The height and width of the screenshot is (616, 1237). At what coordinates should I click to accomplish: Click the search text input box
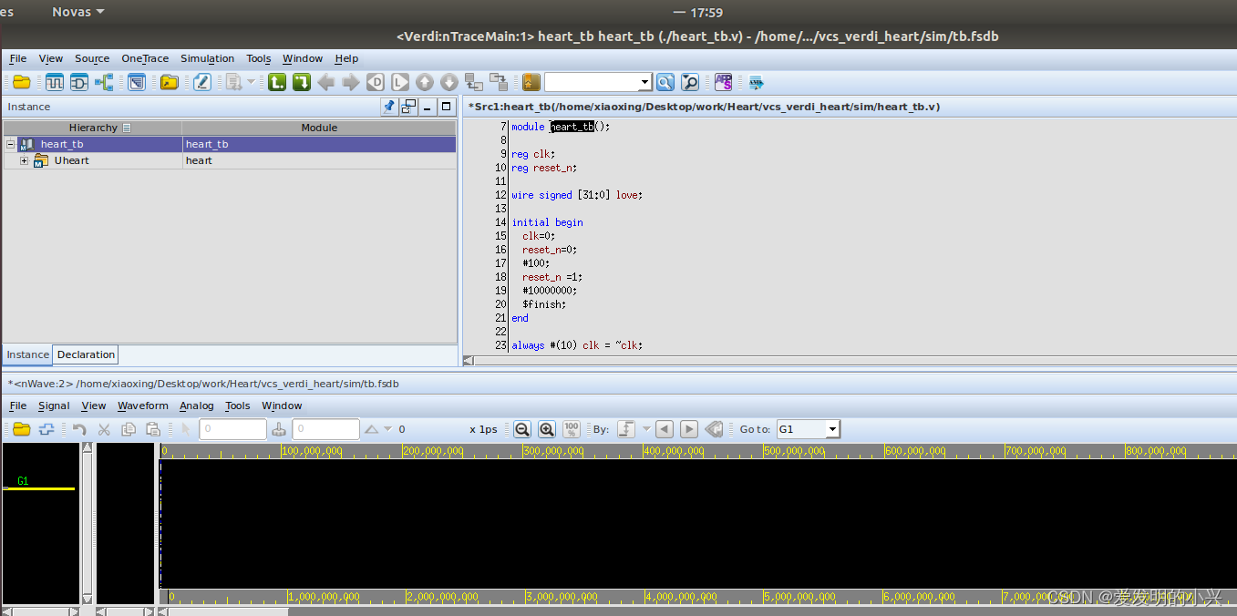[593, 83]
